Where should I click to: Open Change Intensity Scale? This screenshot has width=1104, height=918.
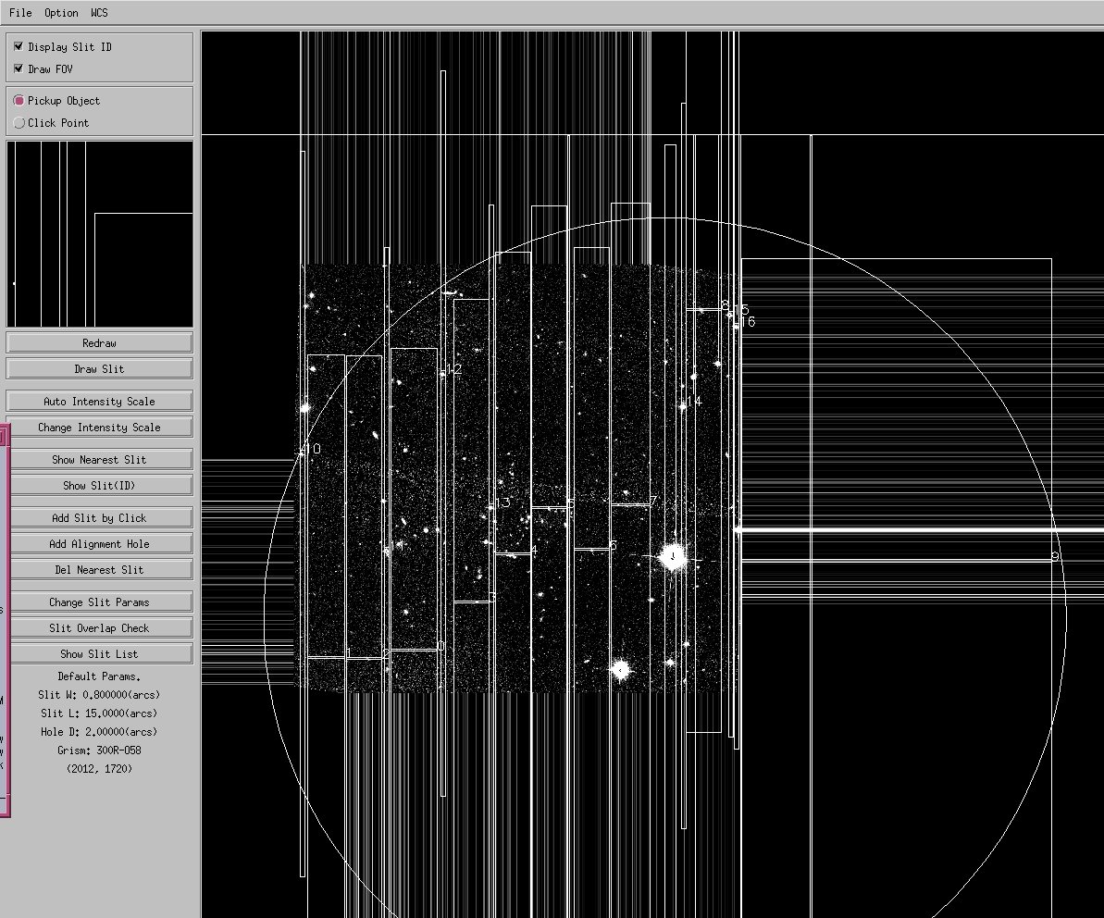click(99, 428)
